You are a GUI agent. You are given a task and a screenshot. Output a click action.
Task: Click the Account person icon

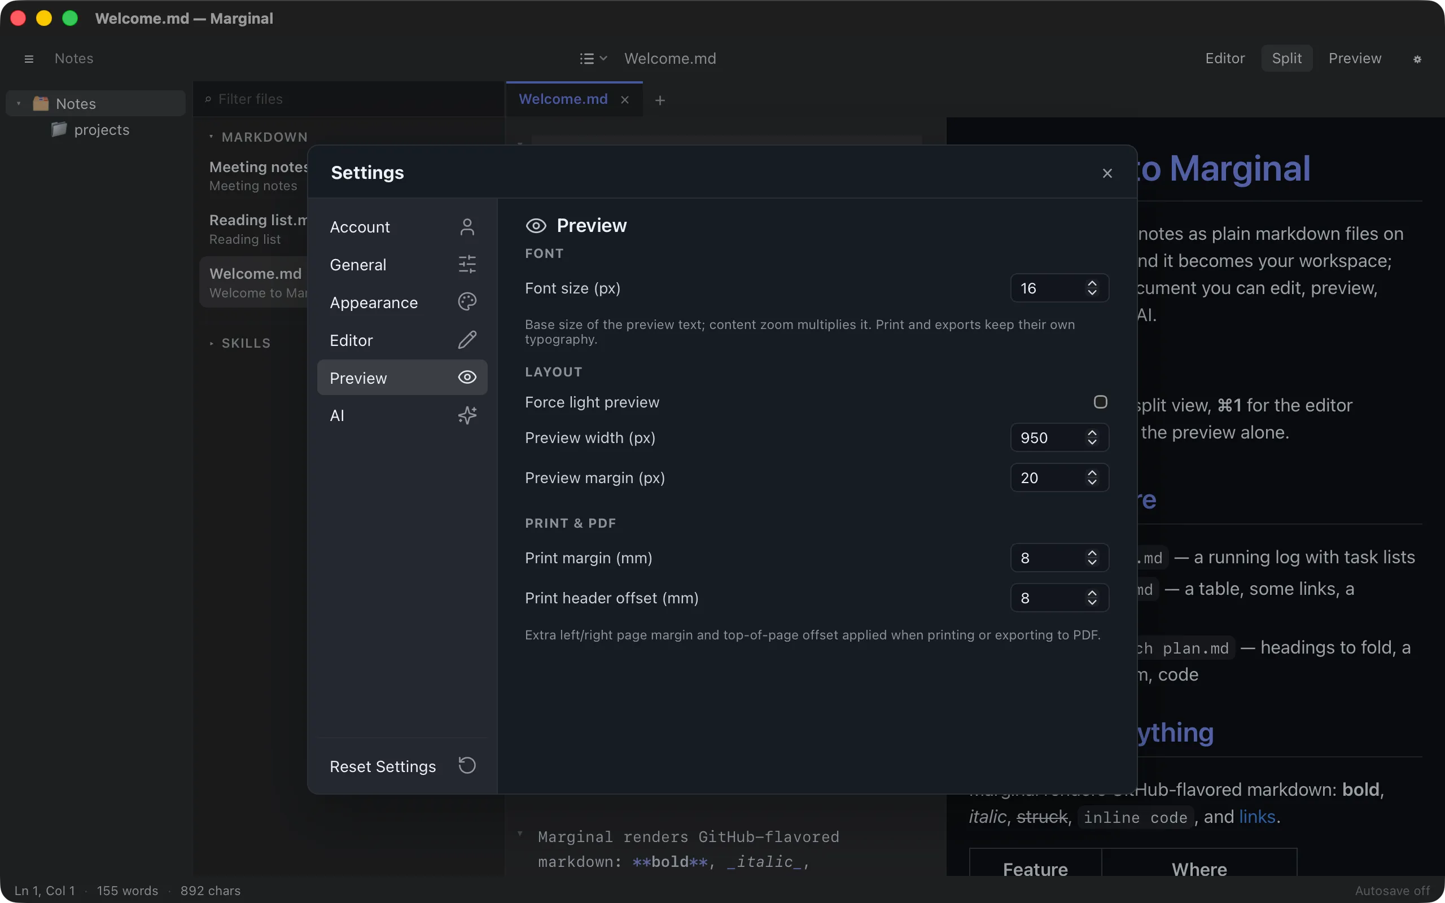coord(467,227)
